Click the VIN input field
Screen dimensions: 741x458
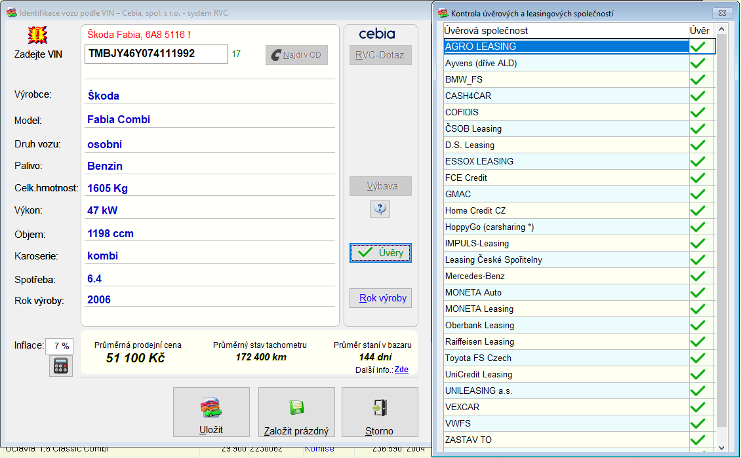(156, 54)
